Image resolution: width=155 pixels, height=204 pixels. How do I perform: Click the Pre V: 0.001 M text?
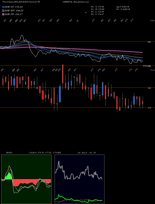tap(123, 9)
